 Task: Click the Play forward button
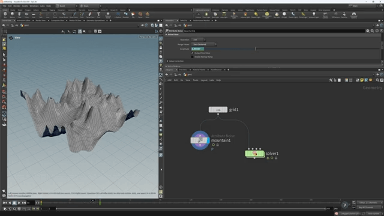point(19,203)
